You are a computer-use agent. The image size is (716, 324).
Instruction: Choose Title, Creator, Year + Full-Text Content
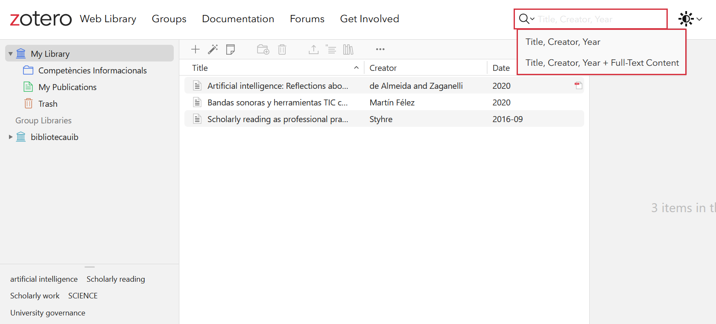(601, 63)
